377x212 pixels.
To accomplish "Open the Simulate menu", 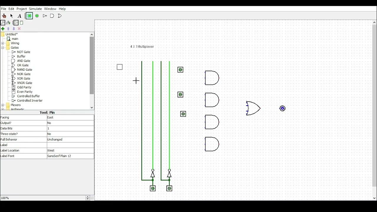I will tap(35, 9).
